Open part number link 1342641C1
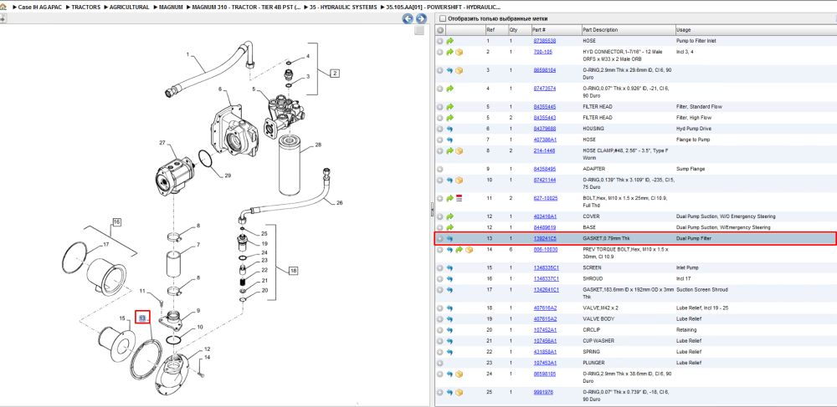The image size is (837, 407). click(547, 290)
